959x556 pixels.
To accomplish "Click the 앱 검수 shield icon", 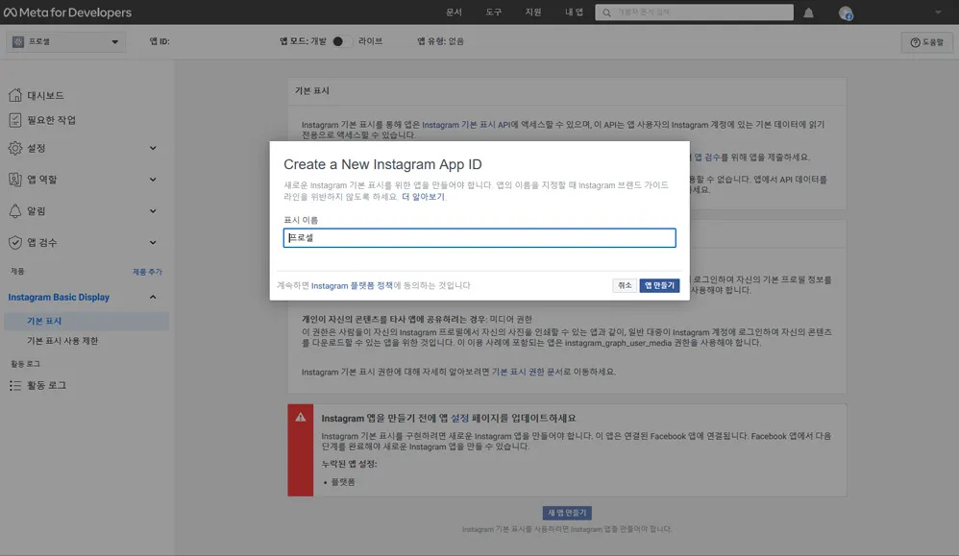I will pos(15,242).
